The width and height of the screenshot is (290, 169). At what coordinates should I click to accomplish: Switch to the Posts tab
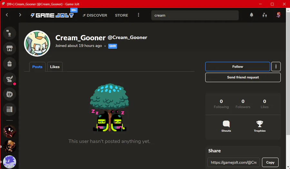click(37, 67)
